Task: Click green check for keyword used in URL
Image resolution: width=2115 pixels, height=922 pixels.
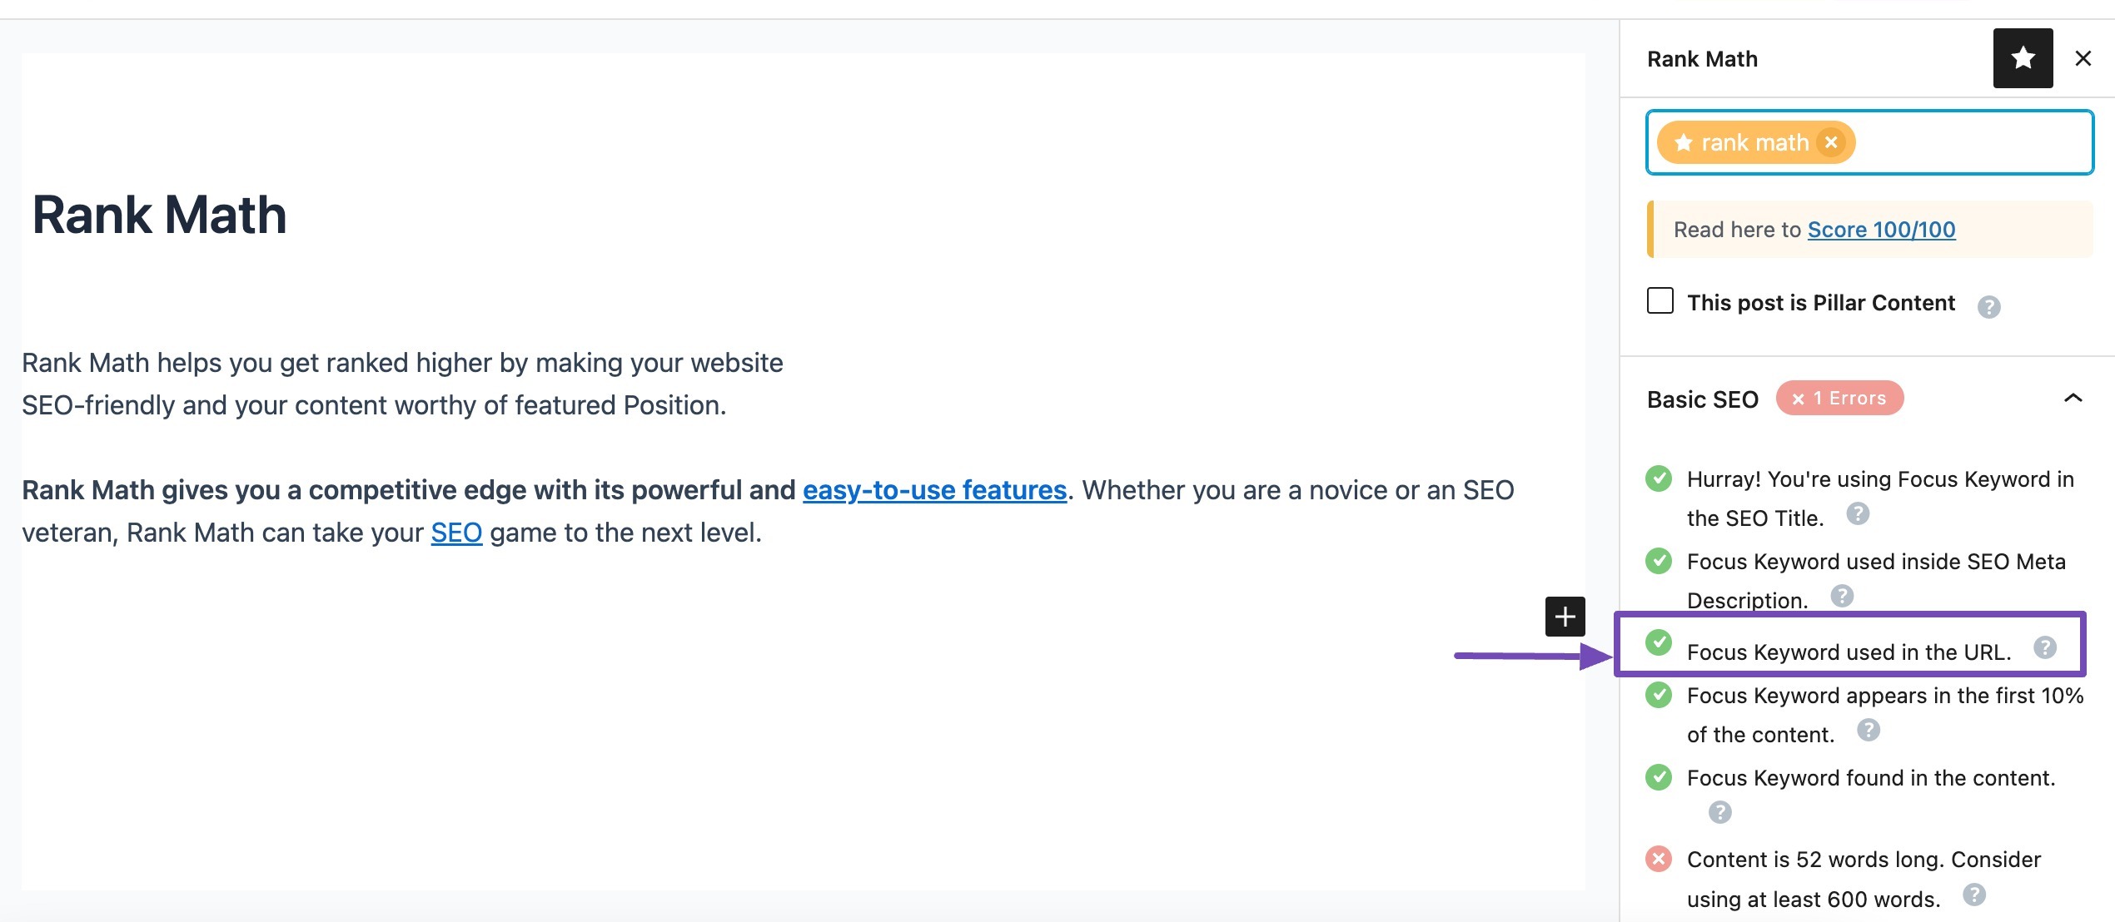Action: pos(1659,642)
